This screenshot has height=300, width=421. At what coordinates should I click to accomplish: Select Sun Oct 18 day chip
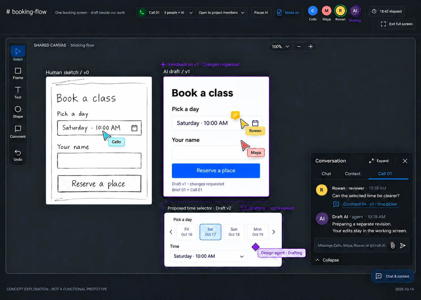[x=234, y=232]
